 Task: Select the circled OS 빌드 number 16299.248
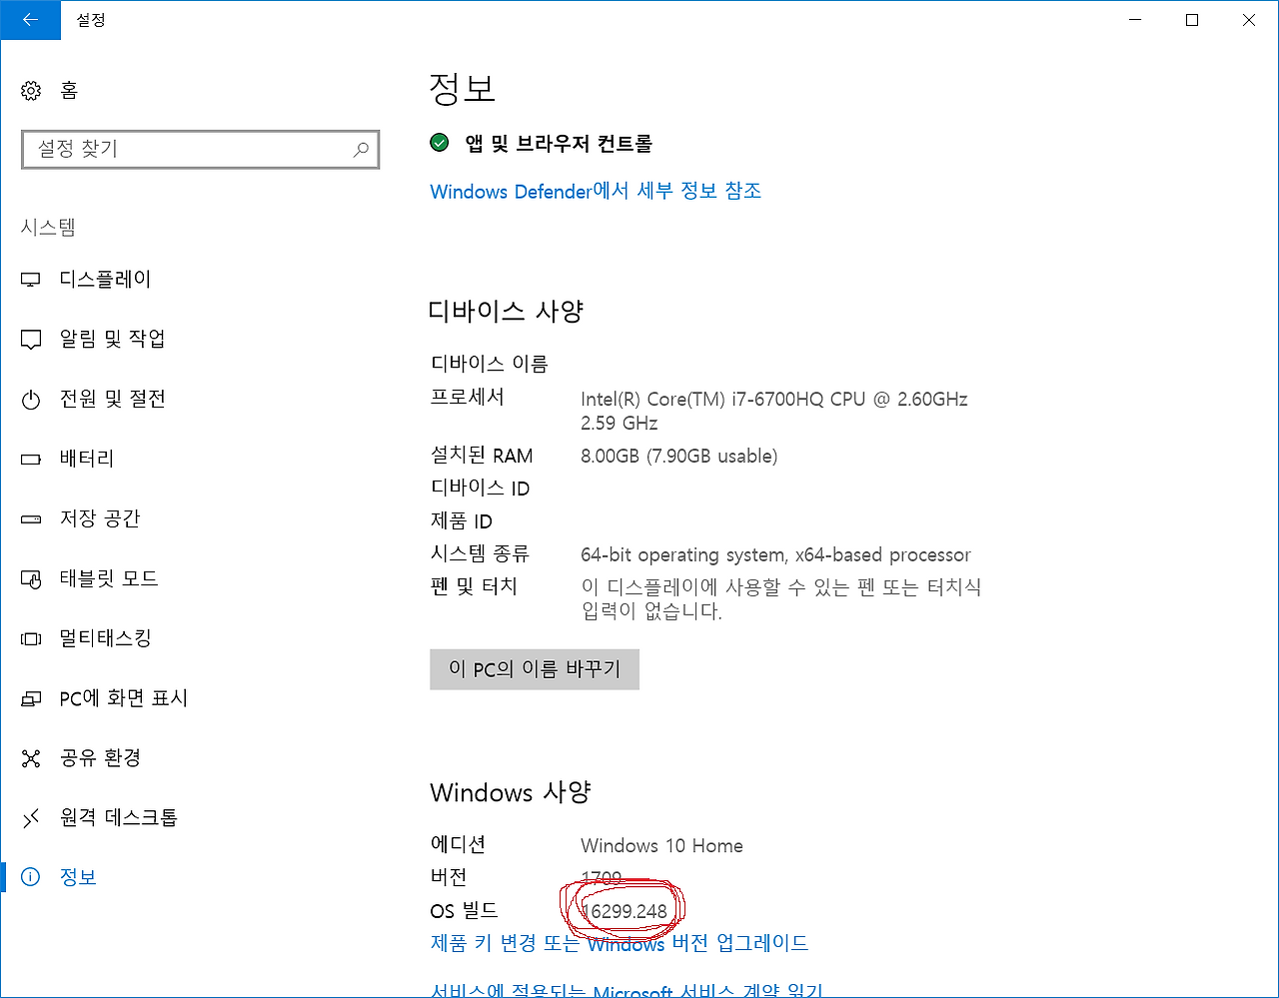pyautogui.click(x=624, y=909)
